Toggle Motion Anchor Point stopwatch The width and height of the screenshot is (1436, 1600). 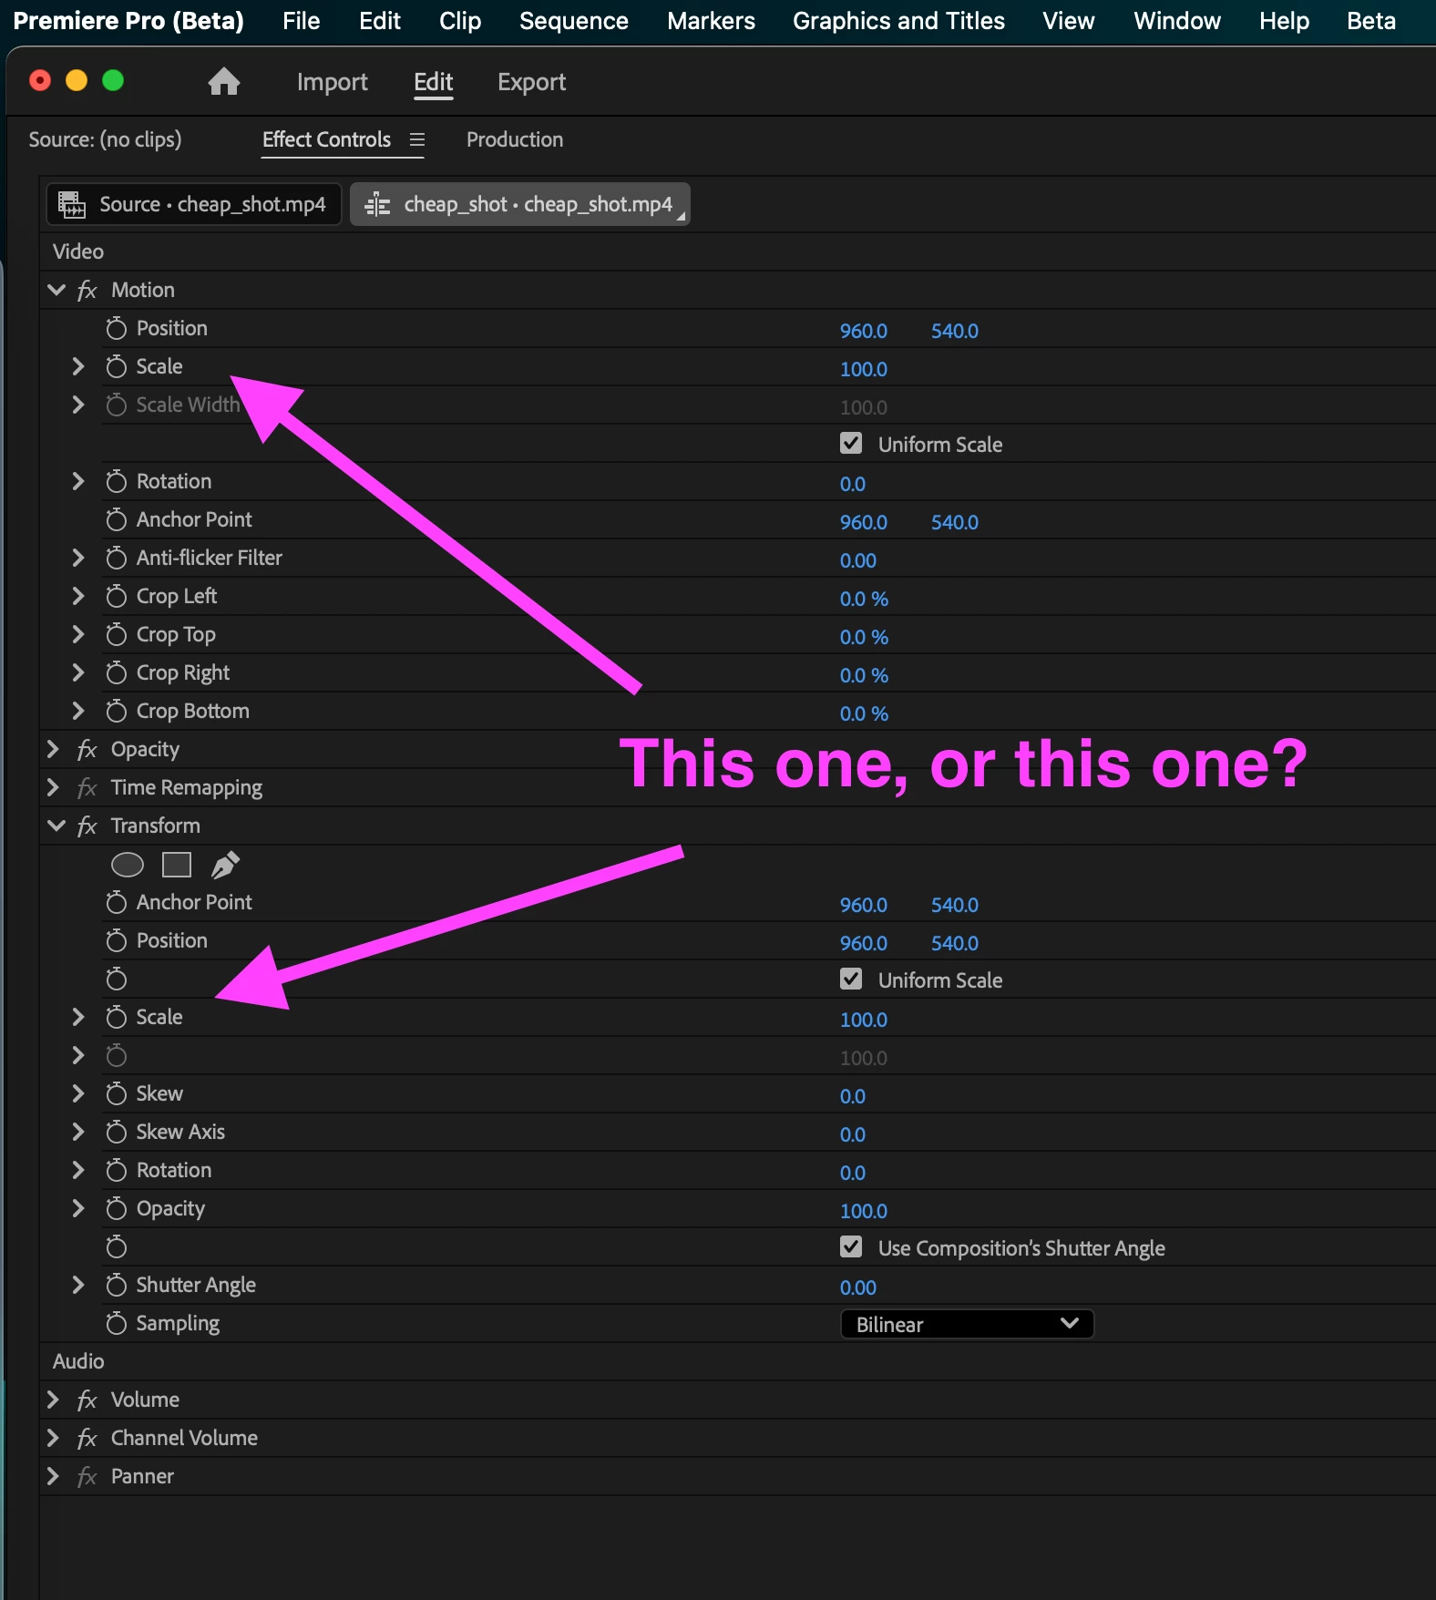pyautogui.click(x=116, y=519)
